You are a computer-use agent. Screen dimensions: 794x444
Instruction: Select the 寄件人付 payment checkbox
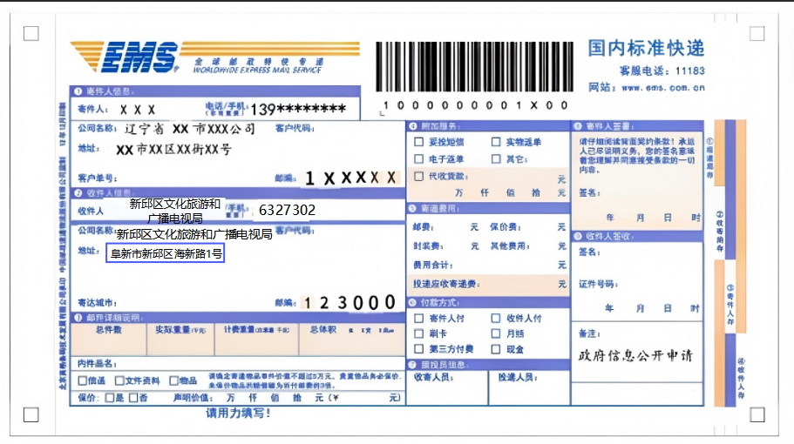point(418,318)
